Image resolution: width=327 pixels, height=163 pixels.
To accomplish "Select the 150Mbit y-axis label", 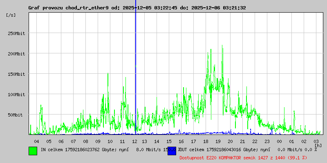I will tap(16, 74).
